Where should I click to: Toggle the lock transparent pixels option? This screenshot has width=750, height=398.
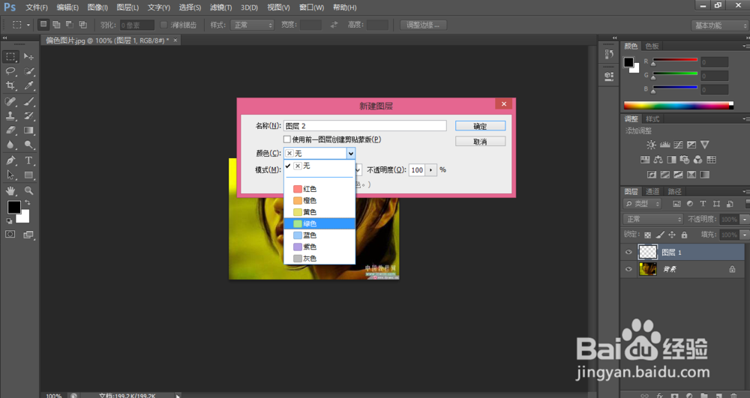648,235
